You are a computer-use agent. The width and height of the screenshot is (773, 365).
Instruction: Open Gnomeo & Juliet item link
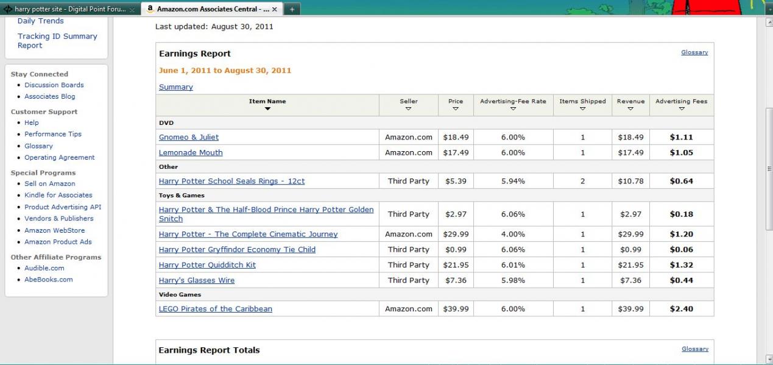tap(189, 137)
